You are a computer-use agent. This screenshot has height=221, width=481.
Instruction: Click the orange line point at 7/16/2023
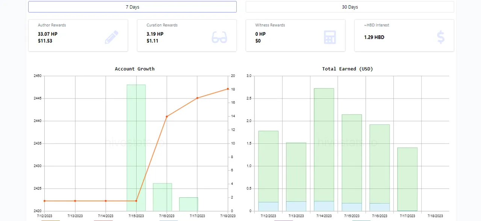click(167, 117)
